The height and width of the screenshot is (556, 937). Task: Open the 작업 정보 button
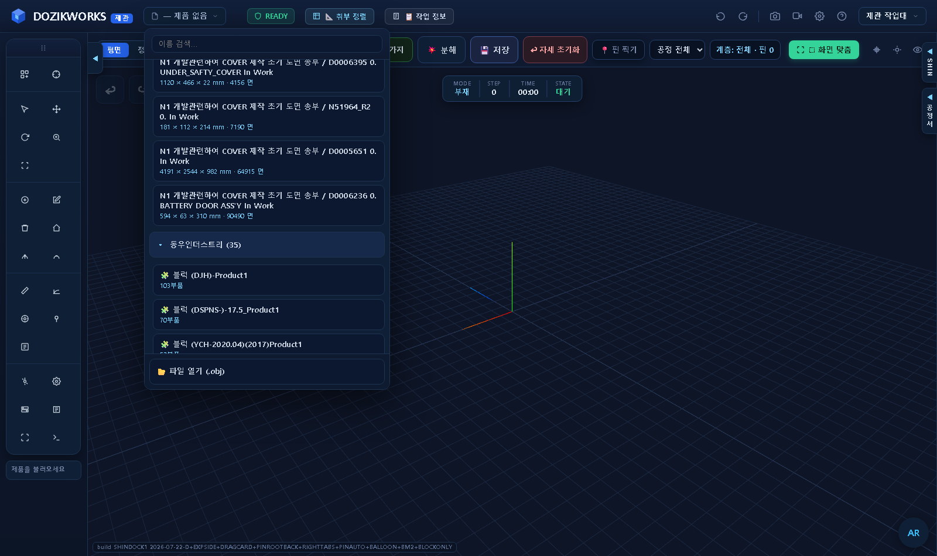click(419, 16)
